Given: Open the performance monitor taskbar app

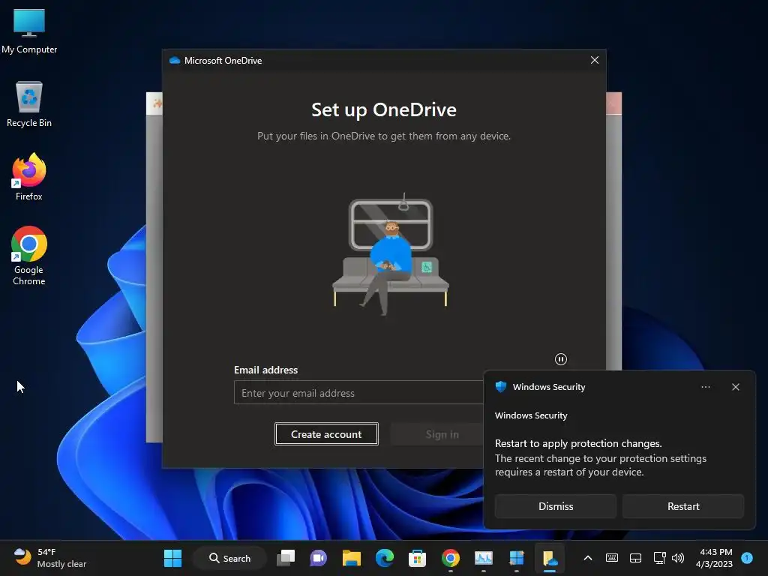Looking at the screenshot, I should click(484, 558).
